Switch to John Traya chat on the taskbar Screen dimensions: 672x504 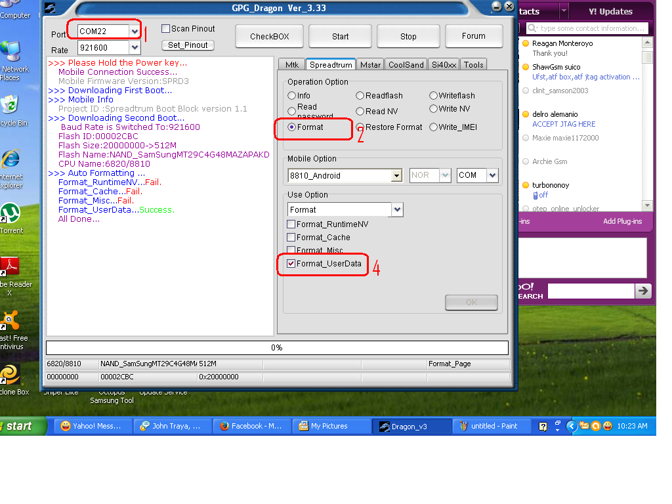(173, 426)
